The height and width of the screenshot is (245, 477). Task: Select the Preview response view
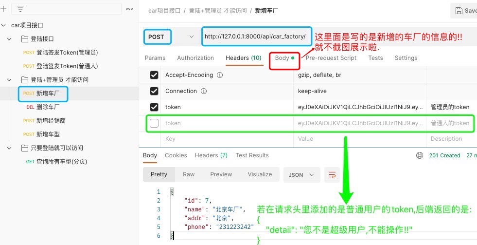[x=221, y=174]
